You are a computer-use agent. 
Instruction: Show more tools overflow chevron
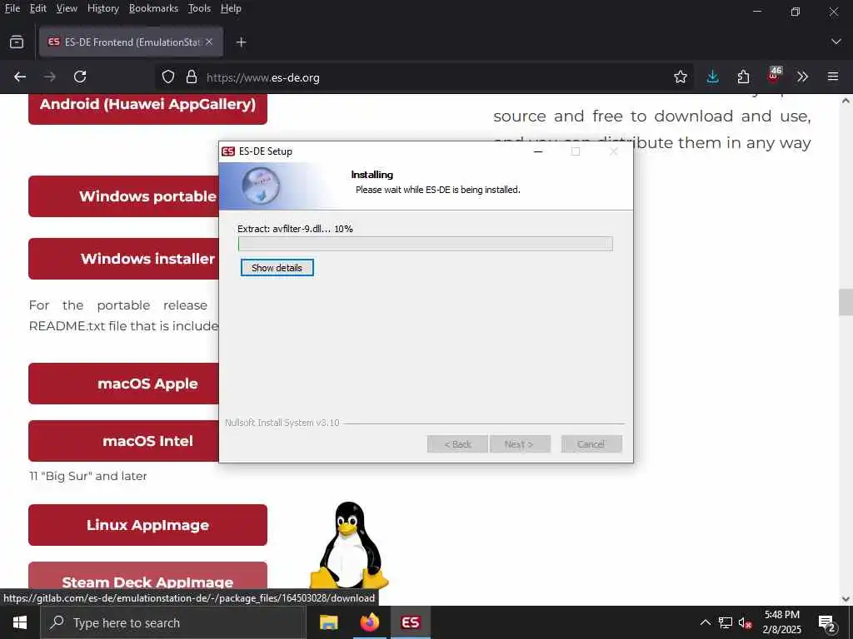point(803,77)
